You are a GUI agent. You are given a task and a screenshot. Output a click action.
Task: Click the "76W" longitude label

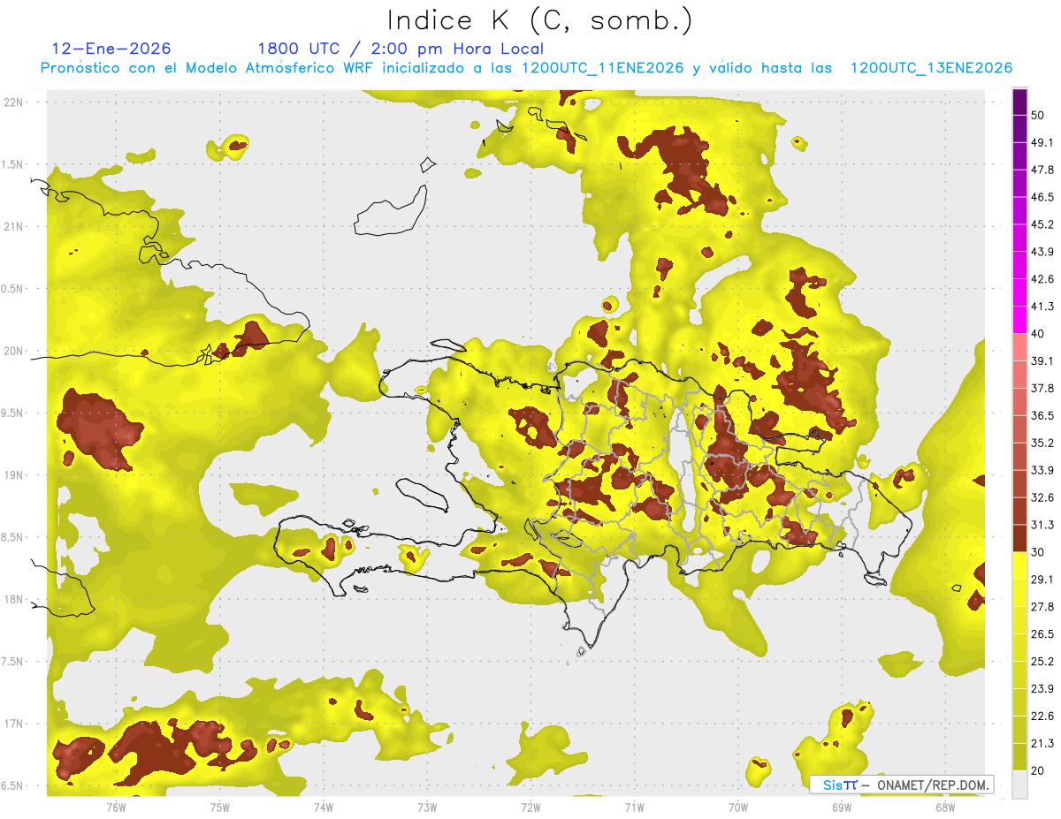point(116,808)
